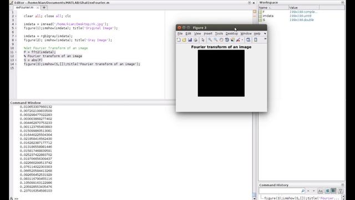Viewport: 355px width, 200px height.
Task: Click the orange code analyzer message indicator
Action: [x=255, y=11]
